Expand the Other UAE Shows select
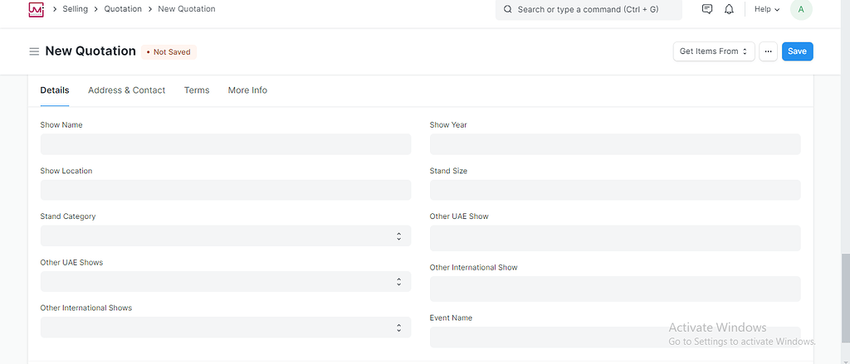The width and height of the screenshot is (850, 364). pos(225,282)
